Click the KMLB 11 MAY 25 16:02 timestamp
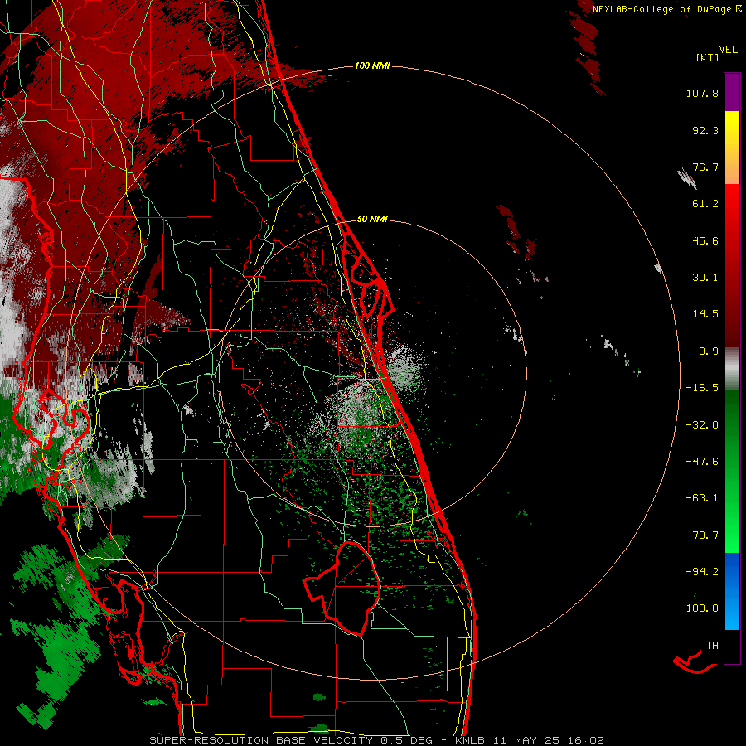This screenshot has width=746, height=746. (x=530, y=740)
